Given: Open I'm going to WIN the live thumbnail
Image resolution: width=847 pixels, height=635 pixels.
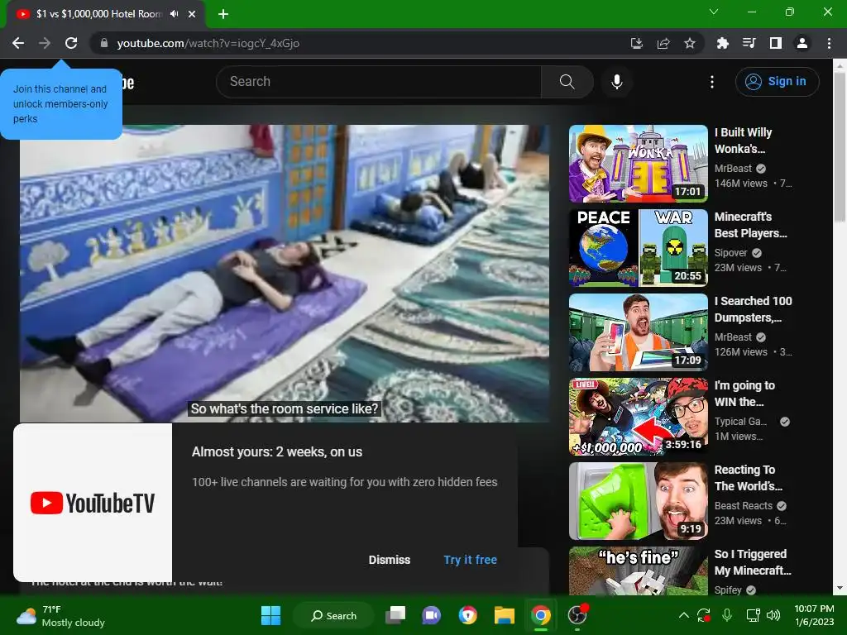Looking at the screenshot, I should coord(639,417).
